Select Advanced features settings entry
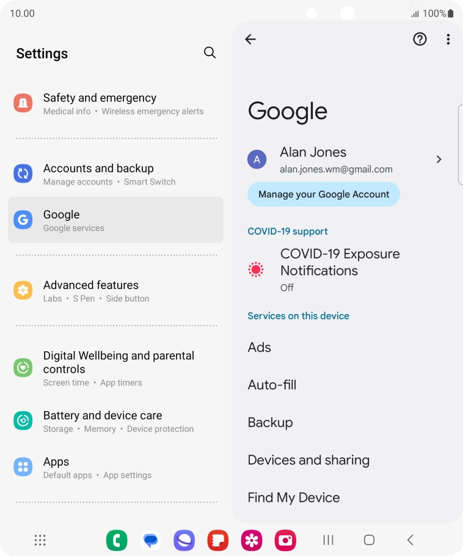 point(116,291)
